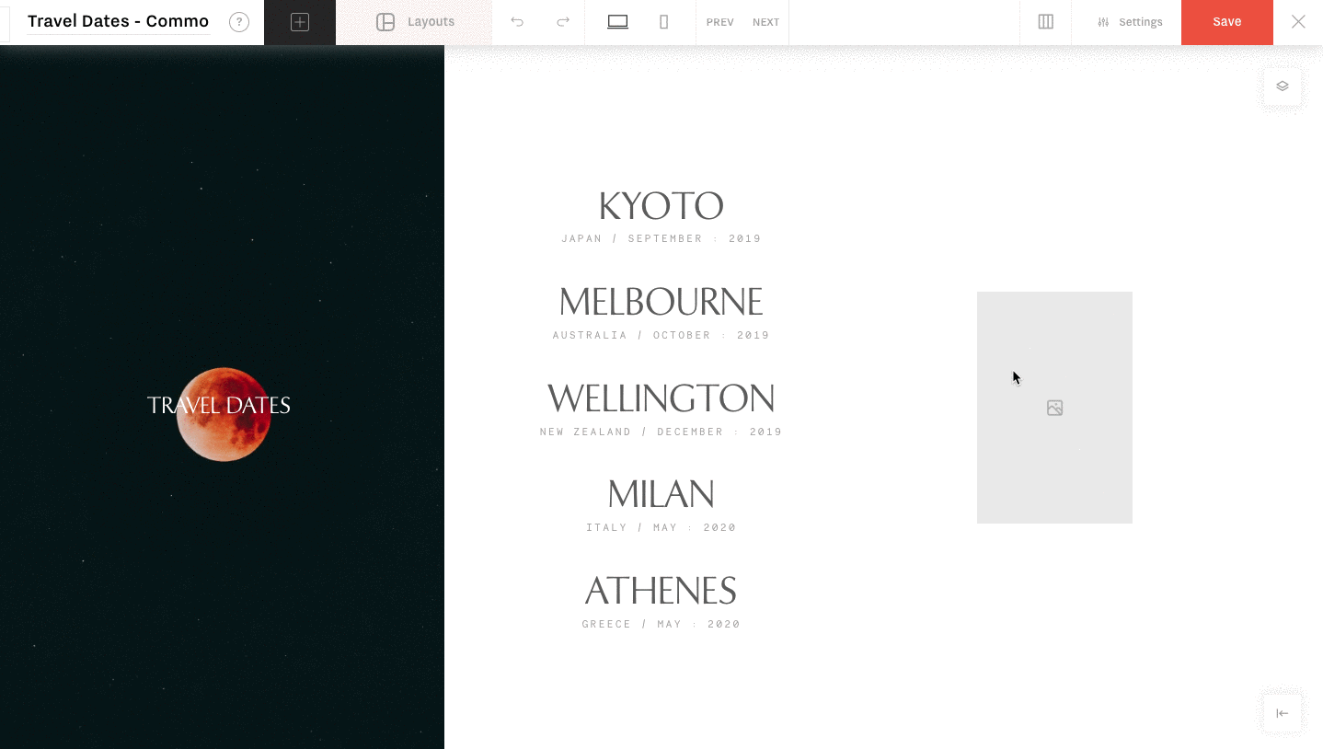Screen dimensions: 1323x749
Task: Go to the PREV page
Action: (720, 22)
